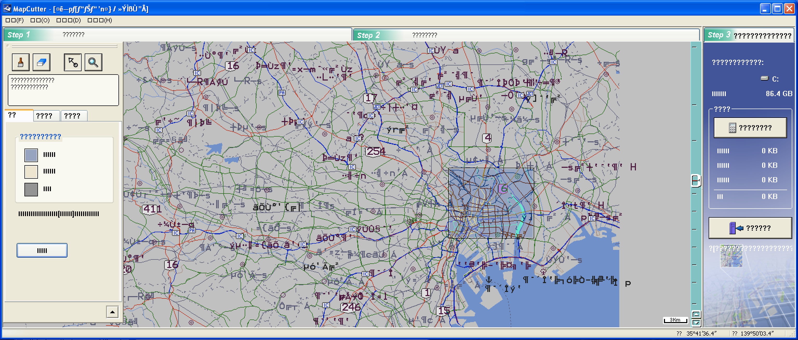Select the eraser tool
Image resolution: width=798 pixels, height=340 pixels.
(42, 62)
